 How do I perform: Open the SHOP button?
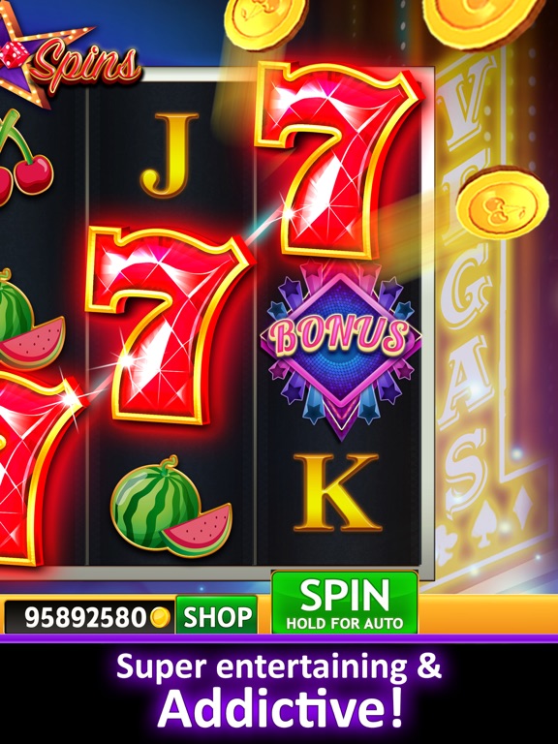216,616
